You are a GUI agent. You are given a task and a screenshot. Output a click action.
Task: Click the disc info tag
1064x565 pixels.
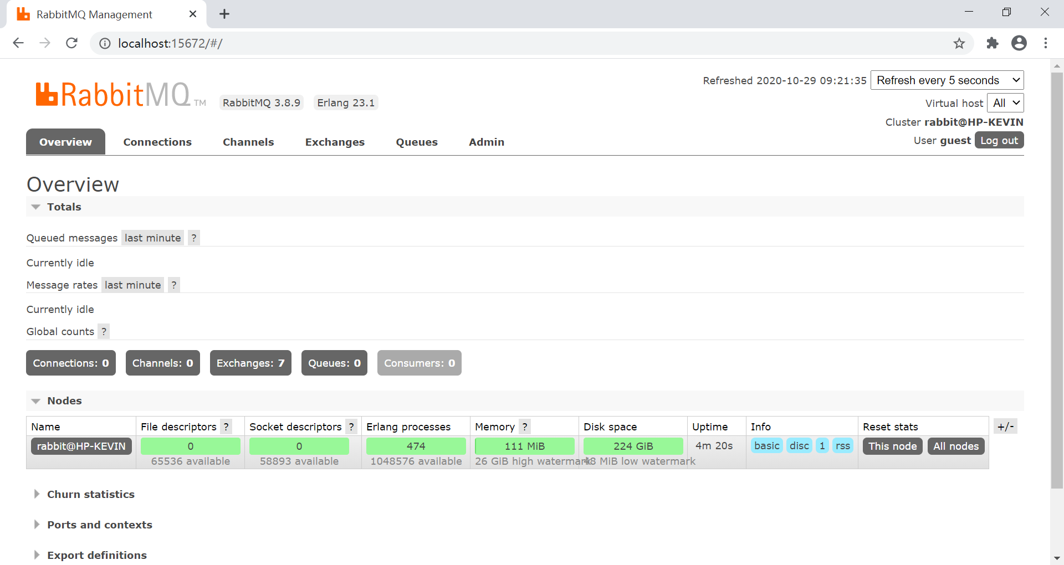click(799, 445)
